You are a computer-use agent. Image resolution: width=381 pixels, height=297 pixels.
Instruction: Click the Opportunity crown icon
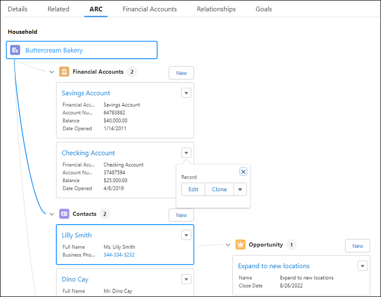click(x=240, y=245)
